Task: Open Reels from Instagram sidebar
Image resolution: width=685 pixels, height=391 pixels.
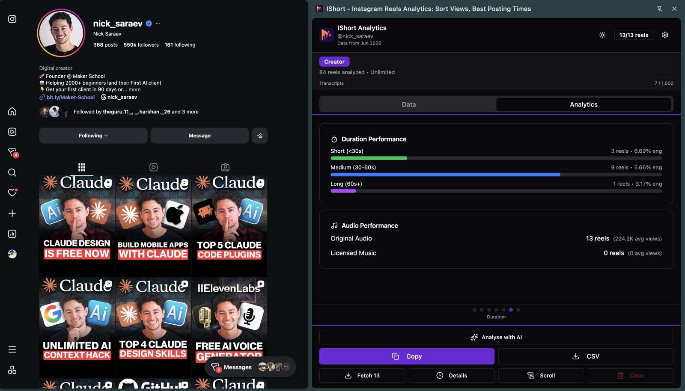Action: [12, 132]
